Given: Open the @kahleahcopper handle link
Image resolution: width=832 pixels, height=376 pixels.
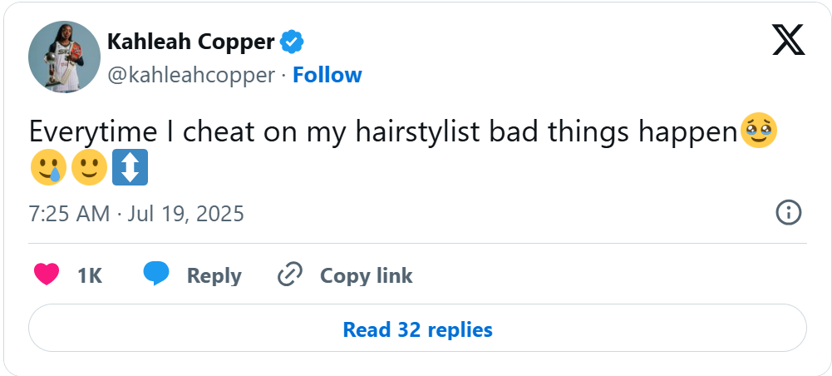Looking at the screenshot, I should coord(191,75).
